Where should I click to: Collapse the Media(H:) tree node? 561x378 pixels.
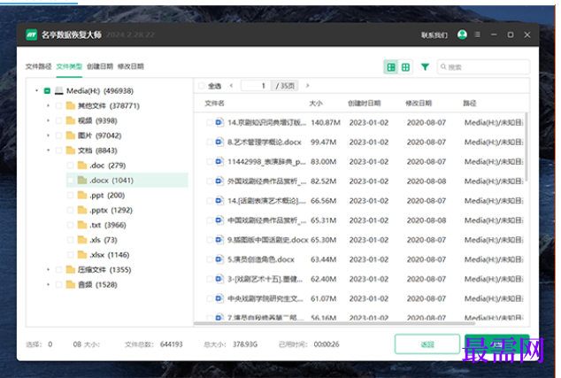click(36, 90)
